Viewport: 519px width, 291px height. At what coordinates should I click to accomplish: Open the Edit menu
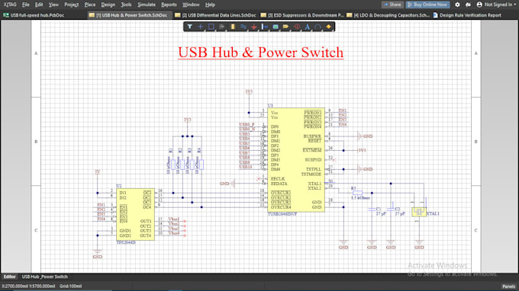click(39, 5)
